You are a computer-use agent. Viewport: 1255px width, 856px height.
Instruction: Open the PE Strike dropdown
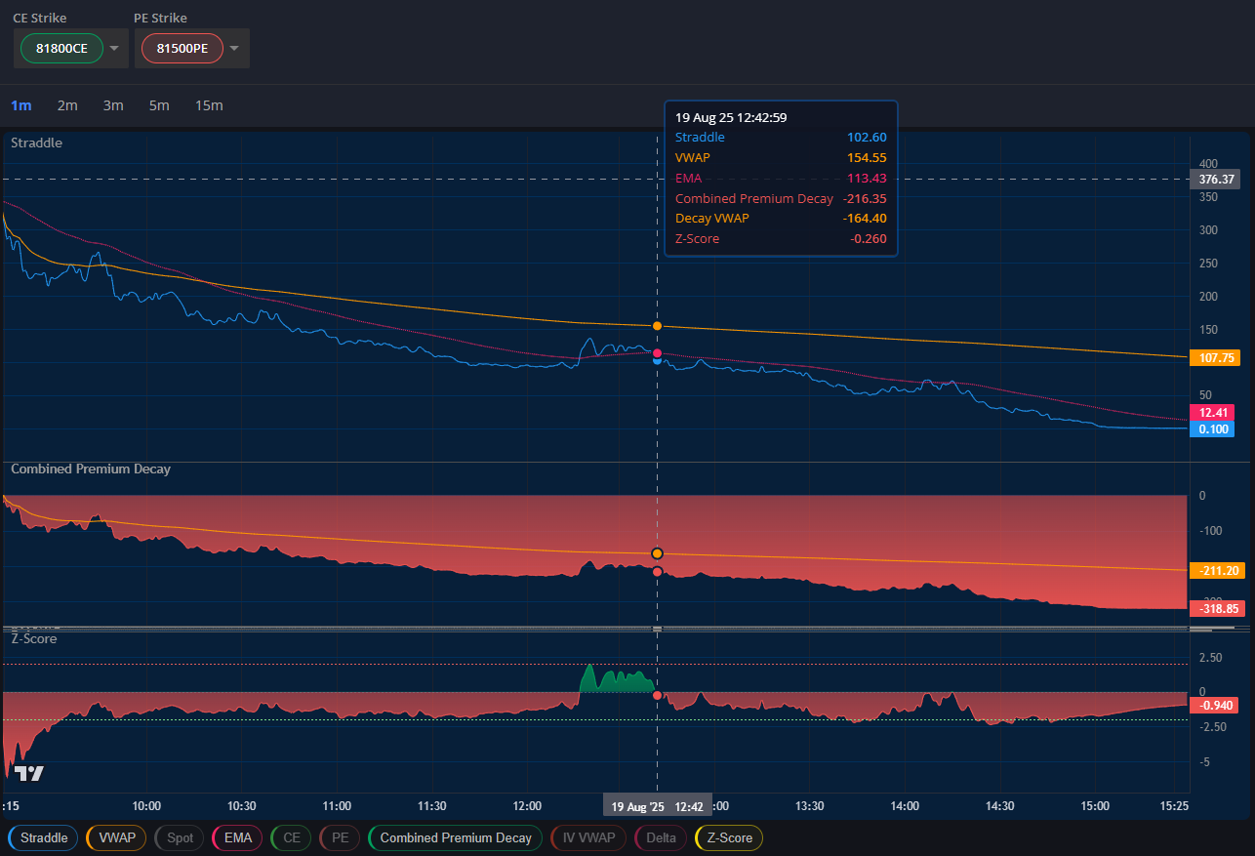[234, 48]
